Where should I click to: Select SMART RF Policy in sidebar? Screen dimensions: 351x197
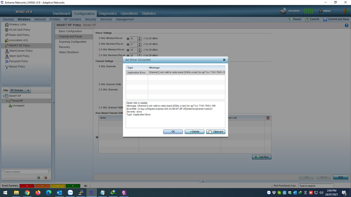[x=26, y=46]
